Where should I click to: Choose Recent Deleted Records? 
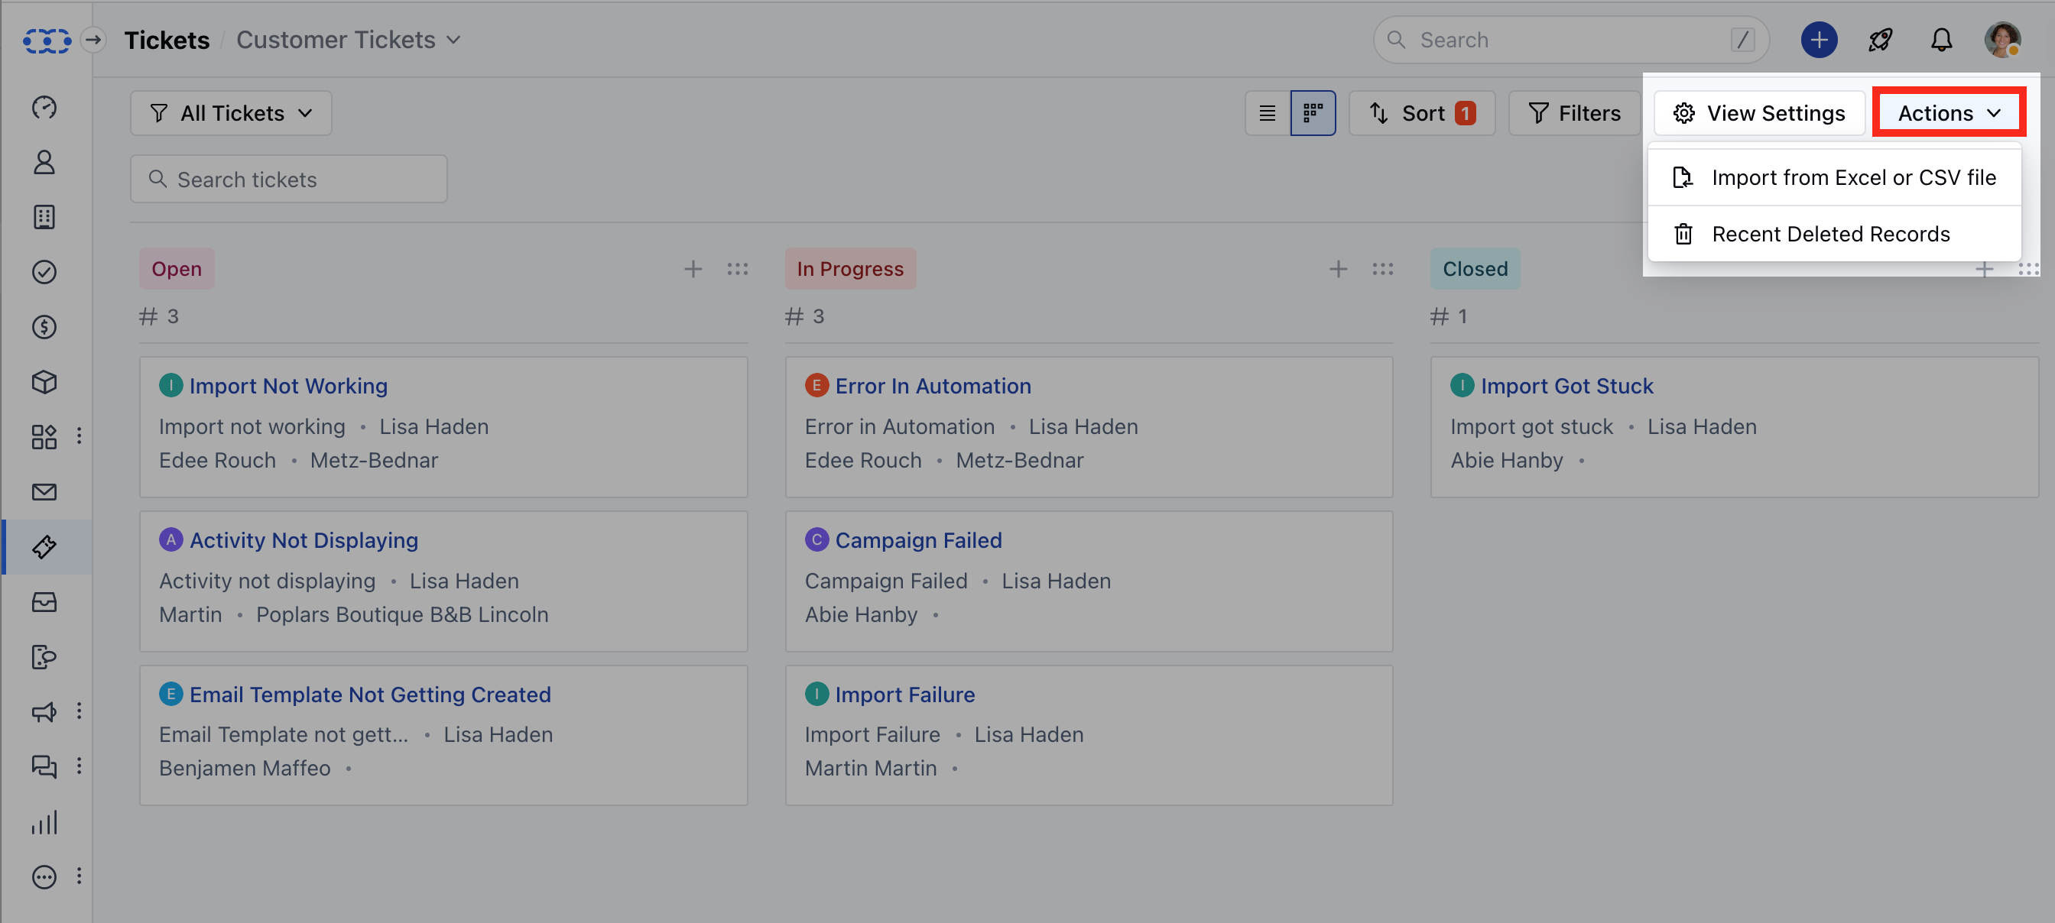coord(1834,235)
